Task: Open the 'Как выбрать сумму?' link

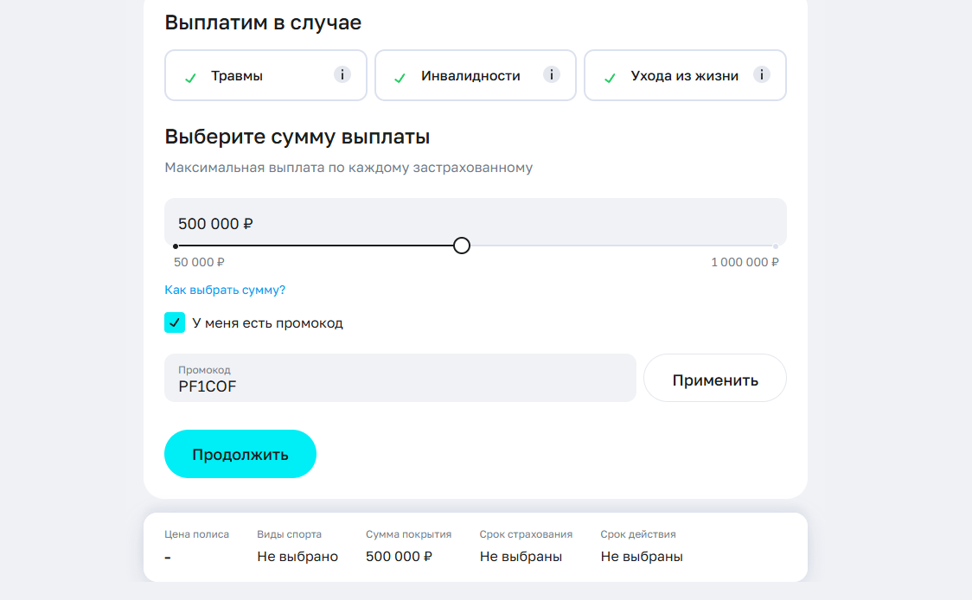Action: [x=225, y=290]
